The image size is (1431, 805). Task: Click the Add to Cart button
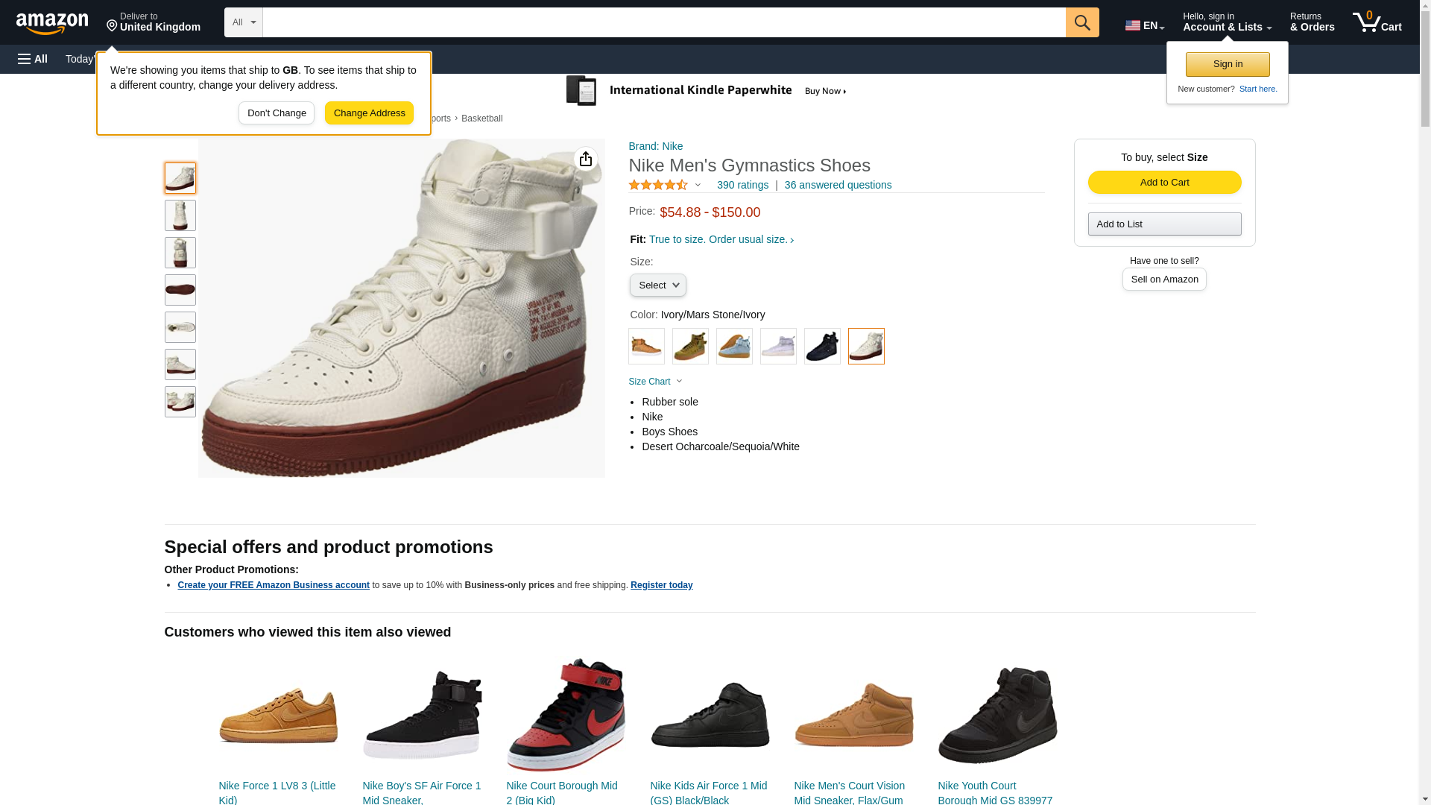tap(1164, 183)
